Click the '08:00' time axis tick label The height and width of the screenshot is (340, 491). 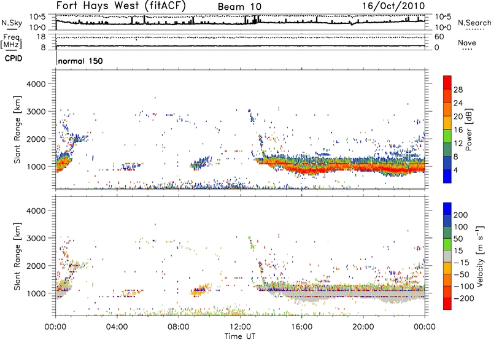(x=178, y=327)
